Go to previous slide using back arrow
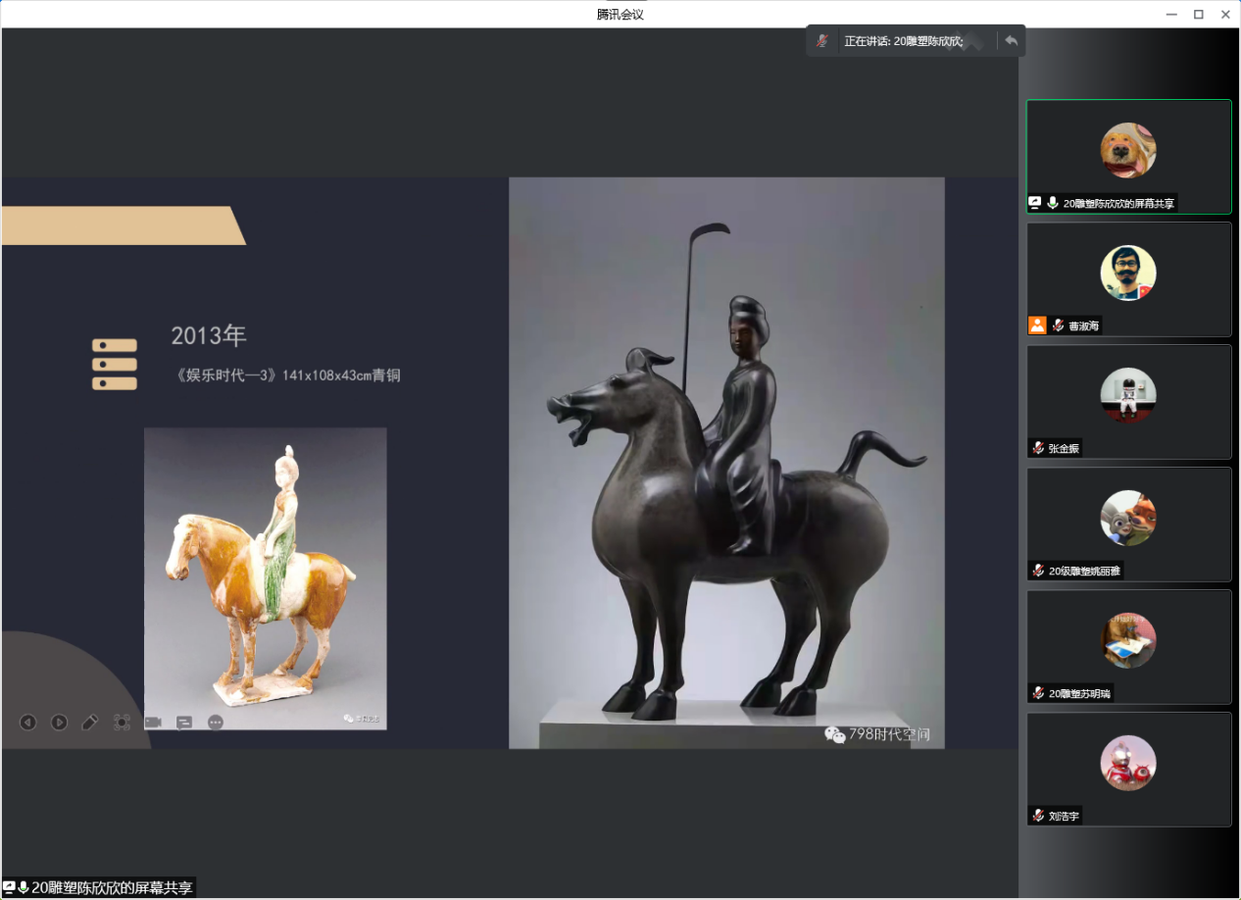The height and width of the screenshot is (900, 1241). pyautogui.click(x=27, y=723)
